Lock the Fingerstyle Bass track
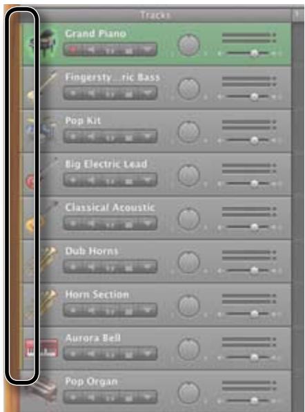The height and width of the screenshot is (412, 305). [128, 94]
